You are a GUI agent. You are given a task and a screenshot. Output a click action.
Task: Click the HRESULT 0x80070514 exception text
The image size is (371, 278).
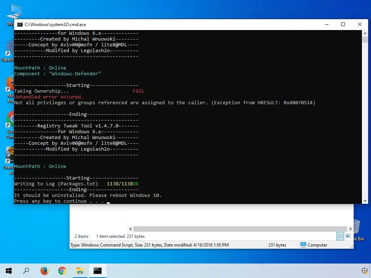[x=263, y=102]
